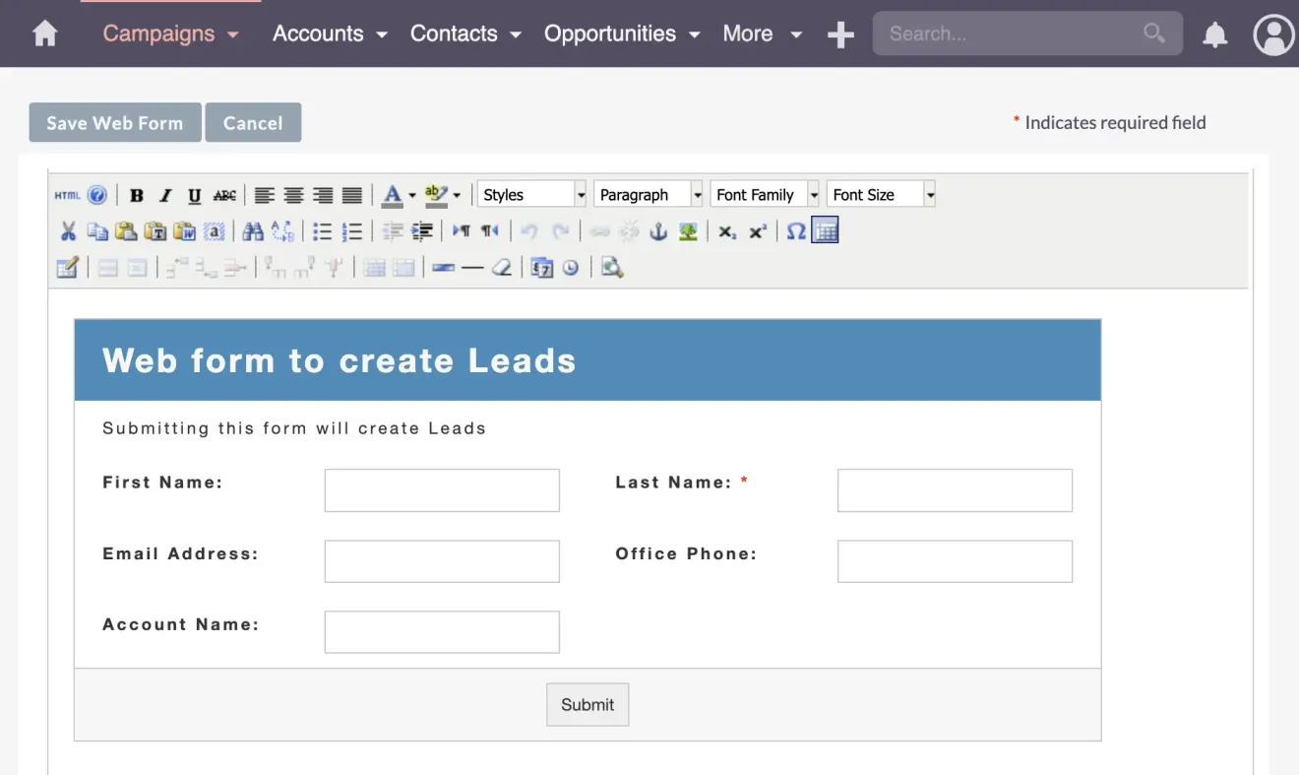The image size is (1299, 775).
Task: Open the text color picker arrow
Action: [412, 195]
